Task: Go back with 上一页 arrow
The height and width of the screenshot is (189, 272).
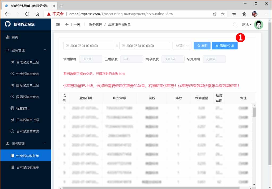Action: pyautogui.click(x=73, y=25)
